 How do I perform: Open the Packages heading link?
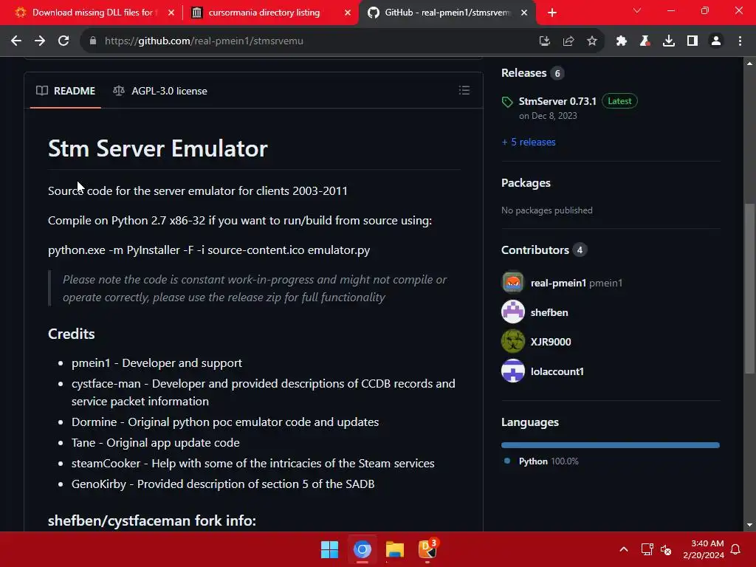click(x=526, y=183)
